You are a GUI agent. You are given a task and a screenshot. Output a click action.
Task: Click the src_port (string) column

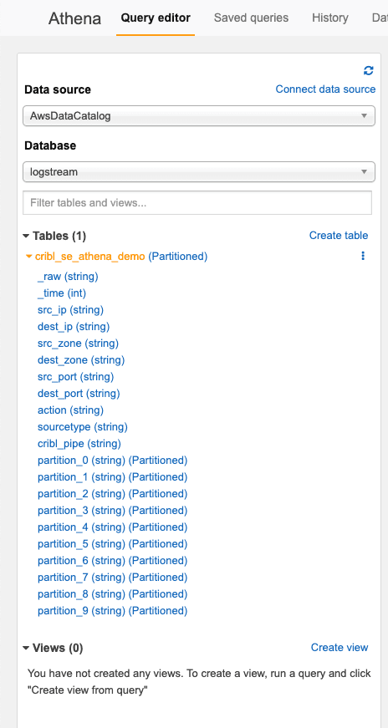(x=76, y=377)
